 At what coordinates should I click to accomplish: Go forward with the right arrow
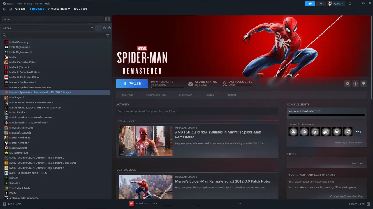[10, 9]
